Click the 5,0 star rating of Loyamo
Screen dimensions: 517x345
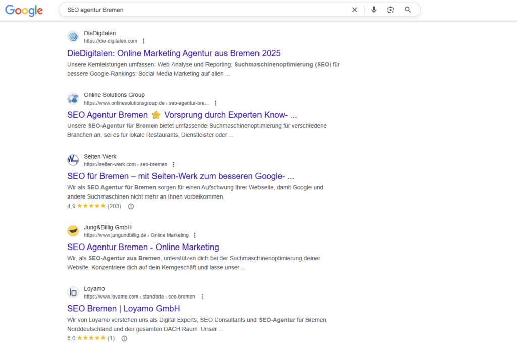pyautogui.click(x=91, y=338)
